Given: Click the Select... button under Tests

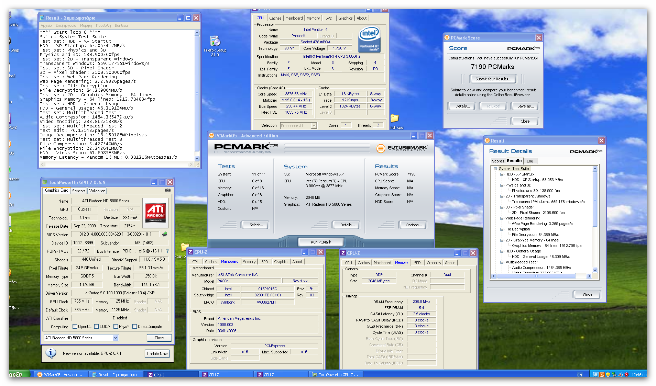Looking at the screenshot, I should point(256,225).
